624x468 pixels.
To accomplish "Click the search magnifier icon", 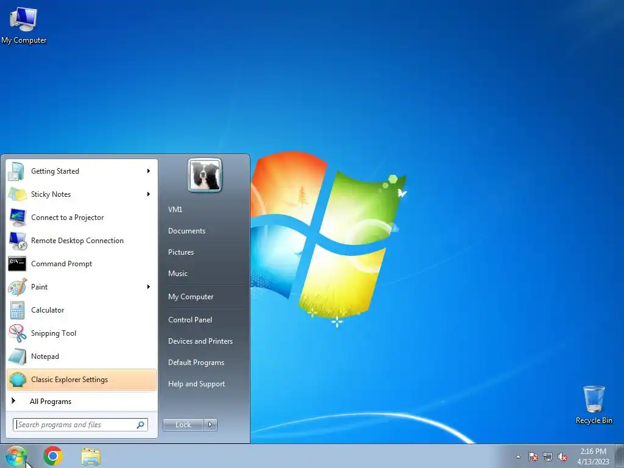I will click(141, 425).
